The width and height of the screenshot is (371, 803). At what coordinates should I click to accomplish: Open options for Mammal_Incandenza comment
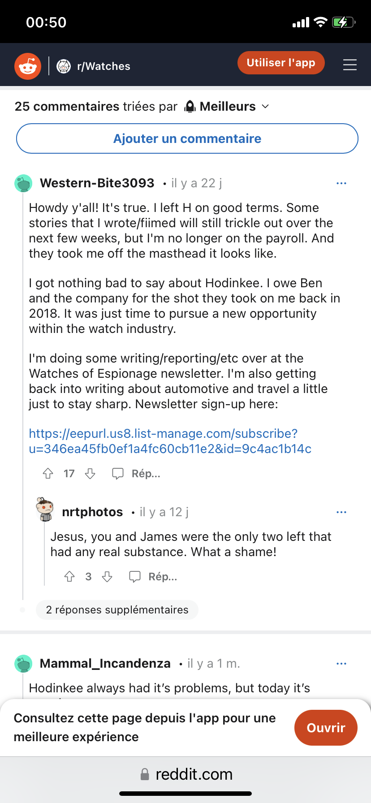[x=341, y=664]
